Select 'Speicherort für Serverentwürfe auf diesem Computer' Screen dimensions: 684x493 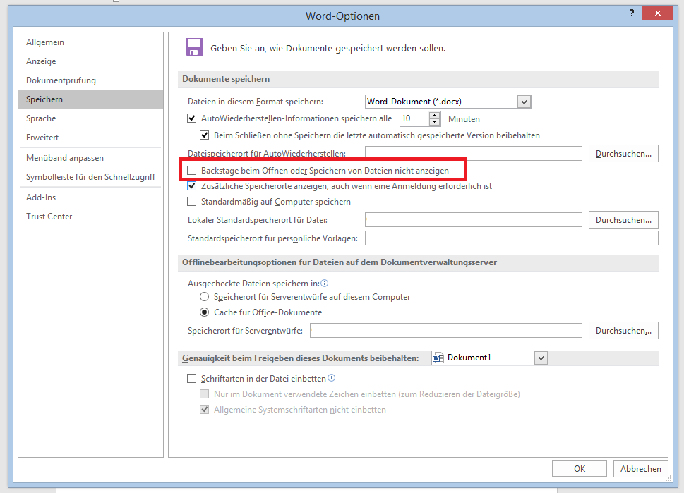point(205,297)
